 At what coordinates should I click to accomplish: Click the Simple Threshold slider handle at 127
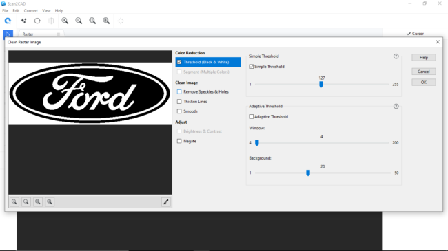[x=321, y=84]
